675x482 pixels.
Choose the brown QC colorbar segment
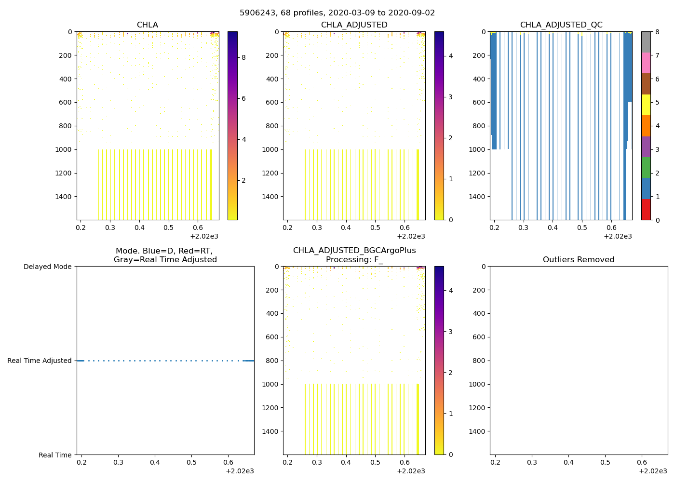pyautogui.click(x=646, y=84)
